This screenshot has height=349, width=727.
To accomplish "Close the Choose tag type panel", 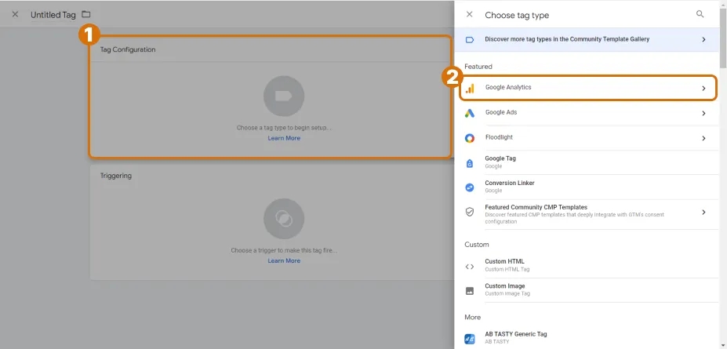I will click(x=469, y=14).
